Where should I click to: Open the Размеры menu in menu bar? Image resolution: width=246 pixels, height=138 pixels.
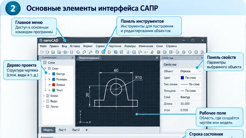tap(130, 46)
